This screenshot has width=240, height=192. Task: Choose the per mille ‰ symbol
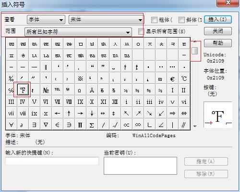(11, 78)
